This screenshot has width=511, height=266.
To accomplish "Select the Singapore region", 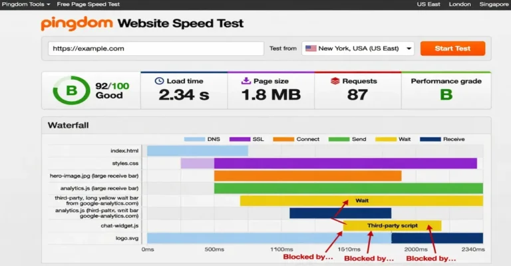I will coord(494,4).
